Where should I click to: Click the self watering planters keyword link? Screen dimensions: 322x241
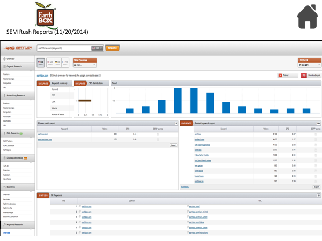[202, 145]
